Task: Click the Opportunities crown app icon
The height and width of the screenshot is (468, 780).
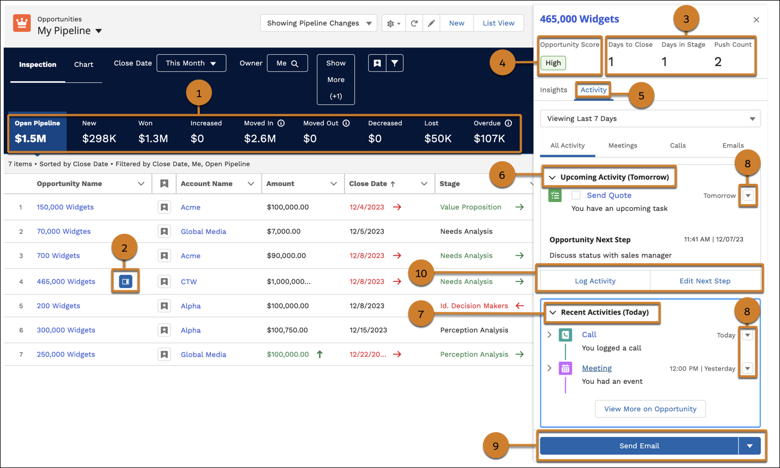Action: point(22,23)
